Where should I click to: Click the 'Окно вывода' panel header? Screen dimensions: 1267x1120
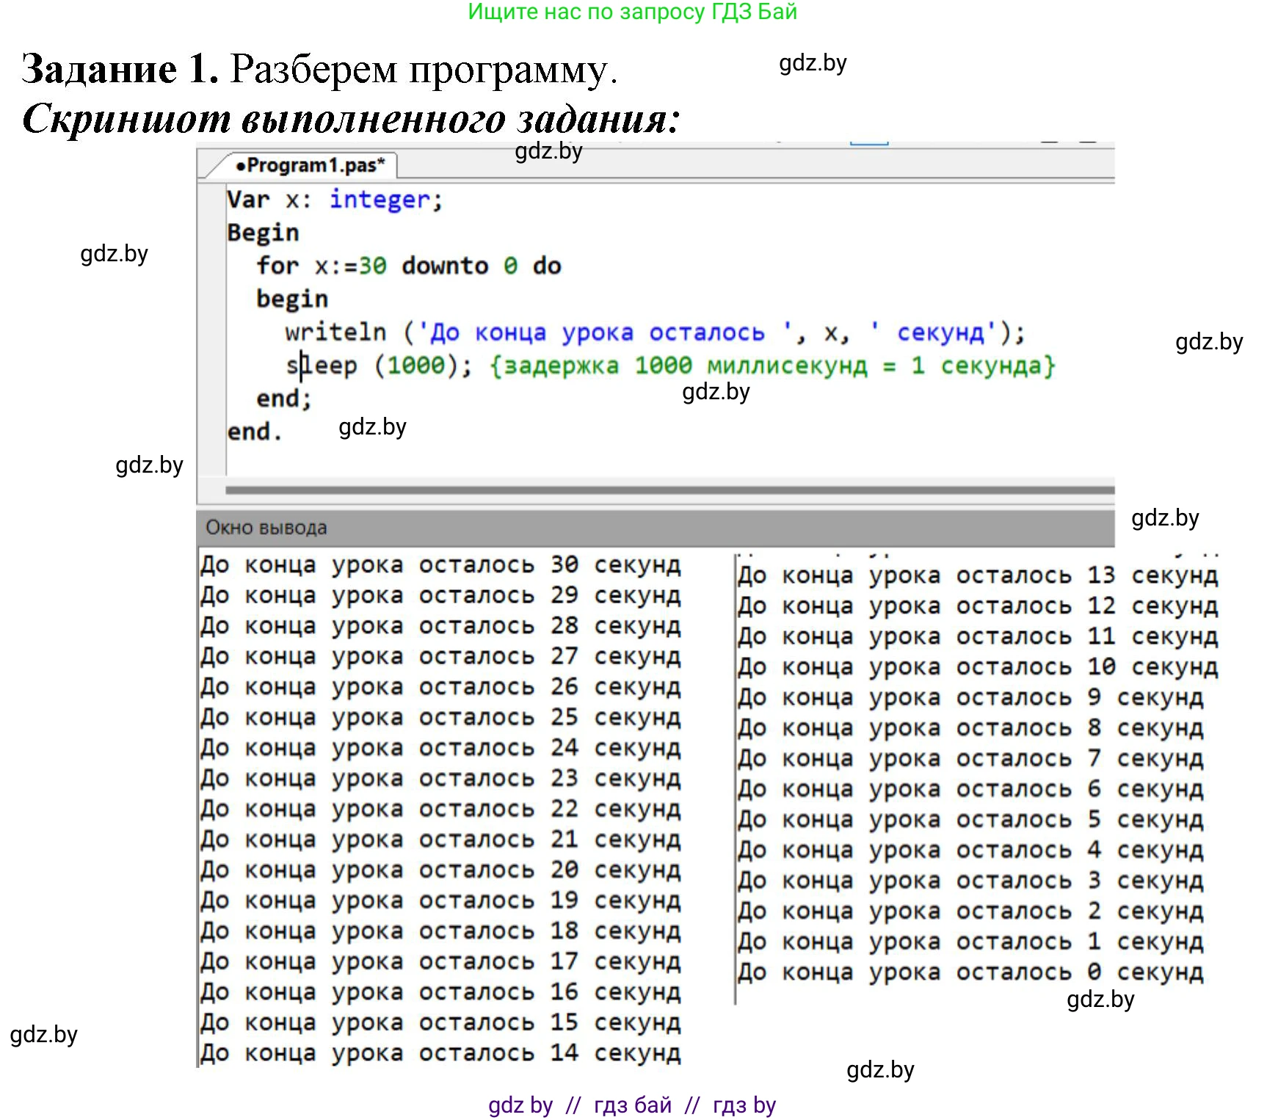tap(266, 527)
